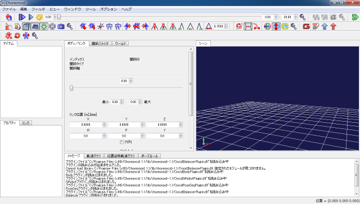Image resolution: width=360 pixels, height=204 pixels.
Task: Toggle the 行列 checkbox
Action: (x=121, y=142)
